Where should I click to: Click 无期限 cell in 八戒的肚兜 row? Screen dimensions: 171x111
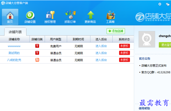[79, 60]
